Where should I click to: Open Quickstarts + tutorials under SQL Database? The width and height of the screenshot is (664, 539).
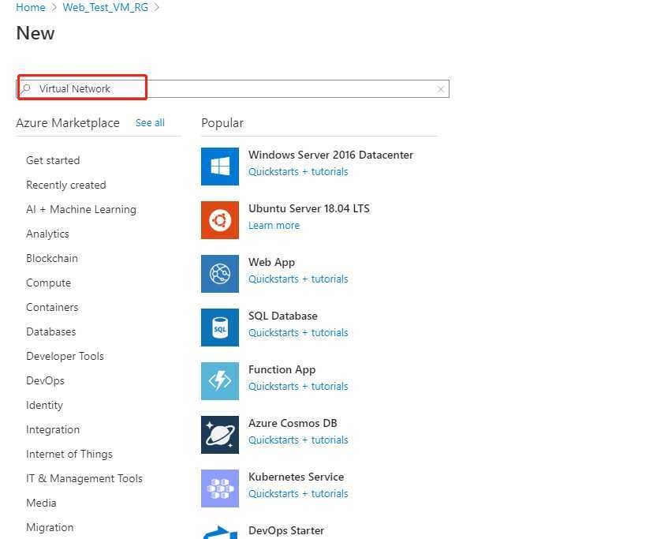click(298, 333)
